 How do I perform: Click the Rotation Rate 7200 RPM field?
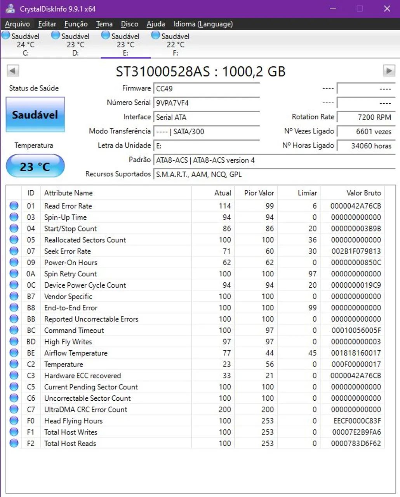366,117
